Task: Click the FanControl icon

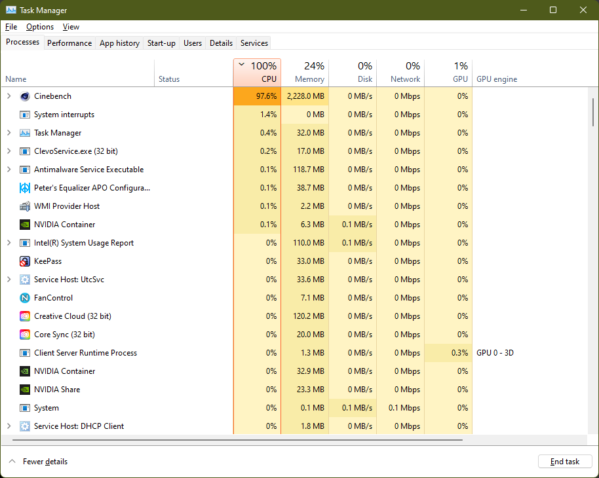Action: point(25,298)
